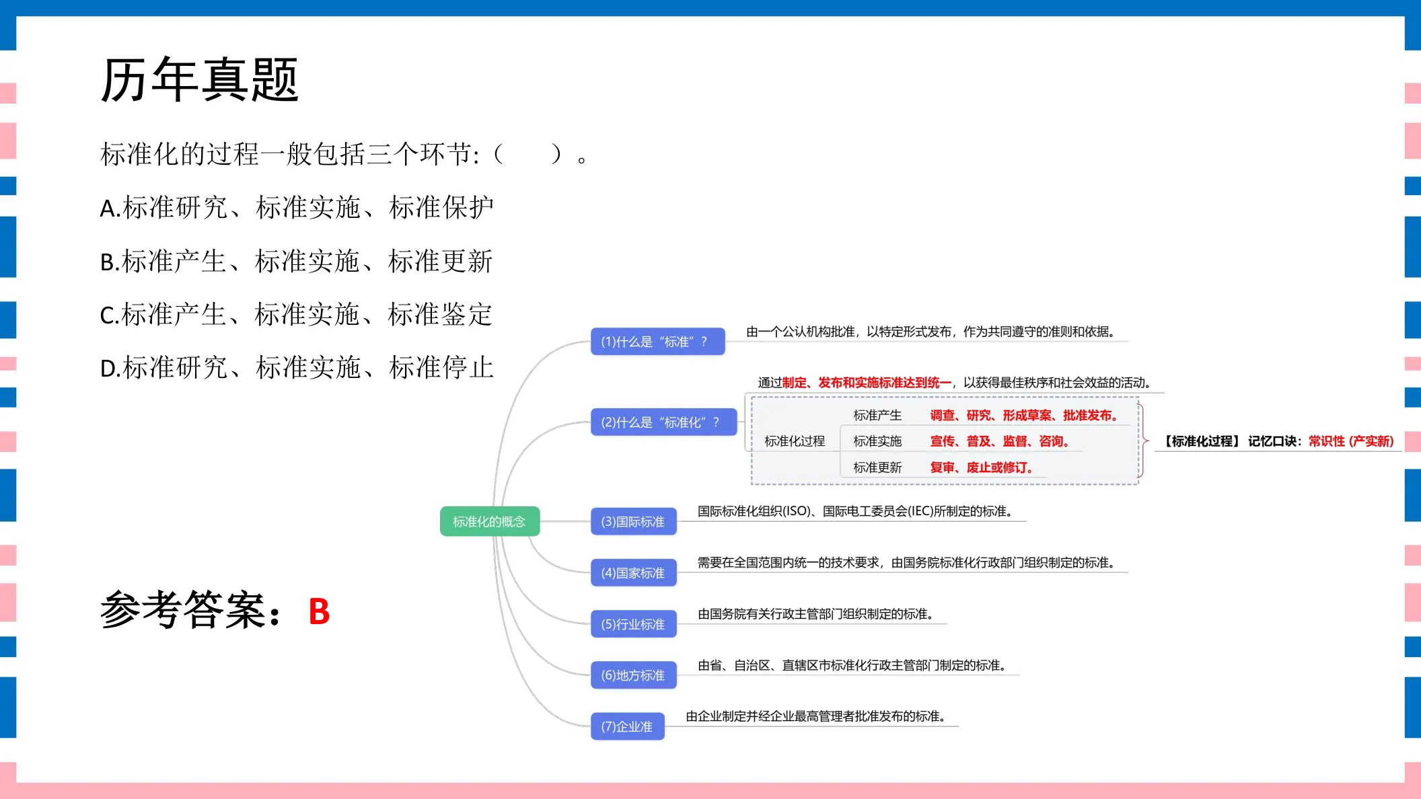Click the 记忆口诀 常识性 (产实新) note

coord(1279,441)
